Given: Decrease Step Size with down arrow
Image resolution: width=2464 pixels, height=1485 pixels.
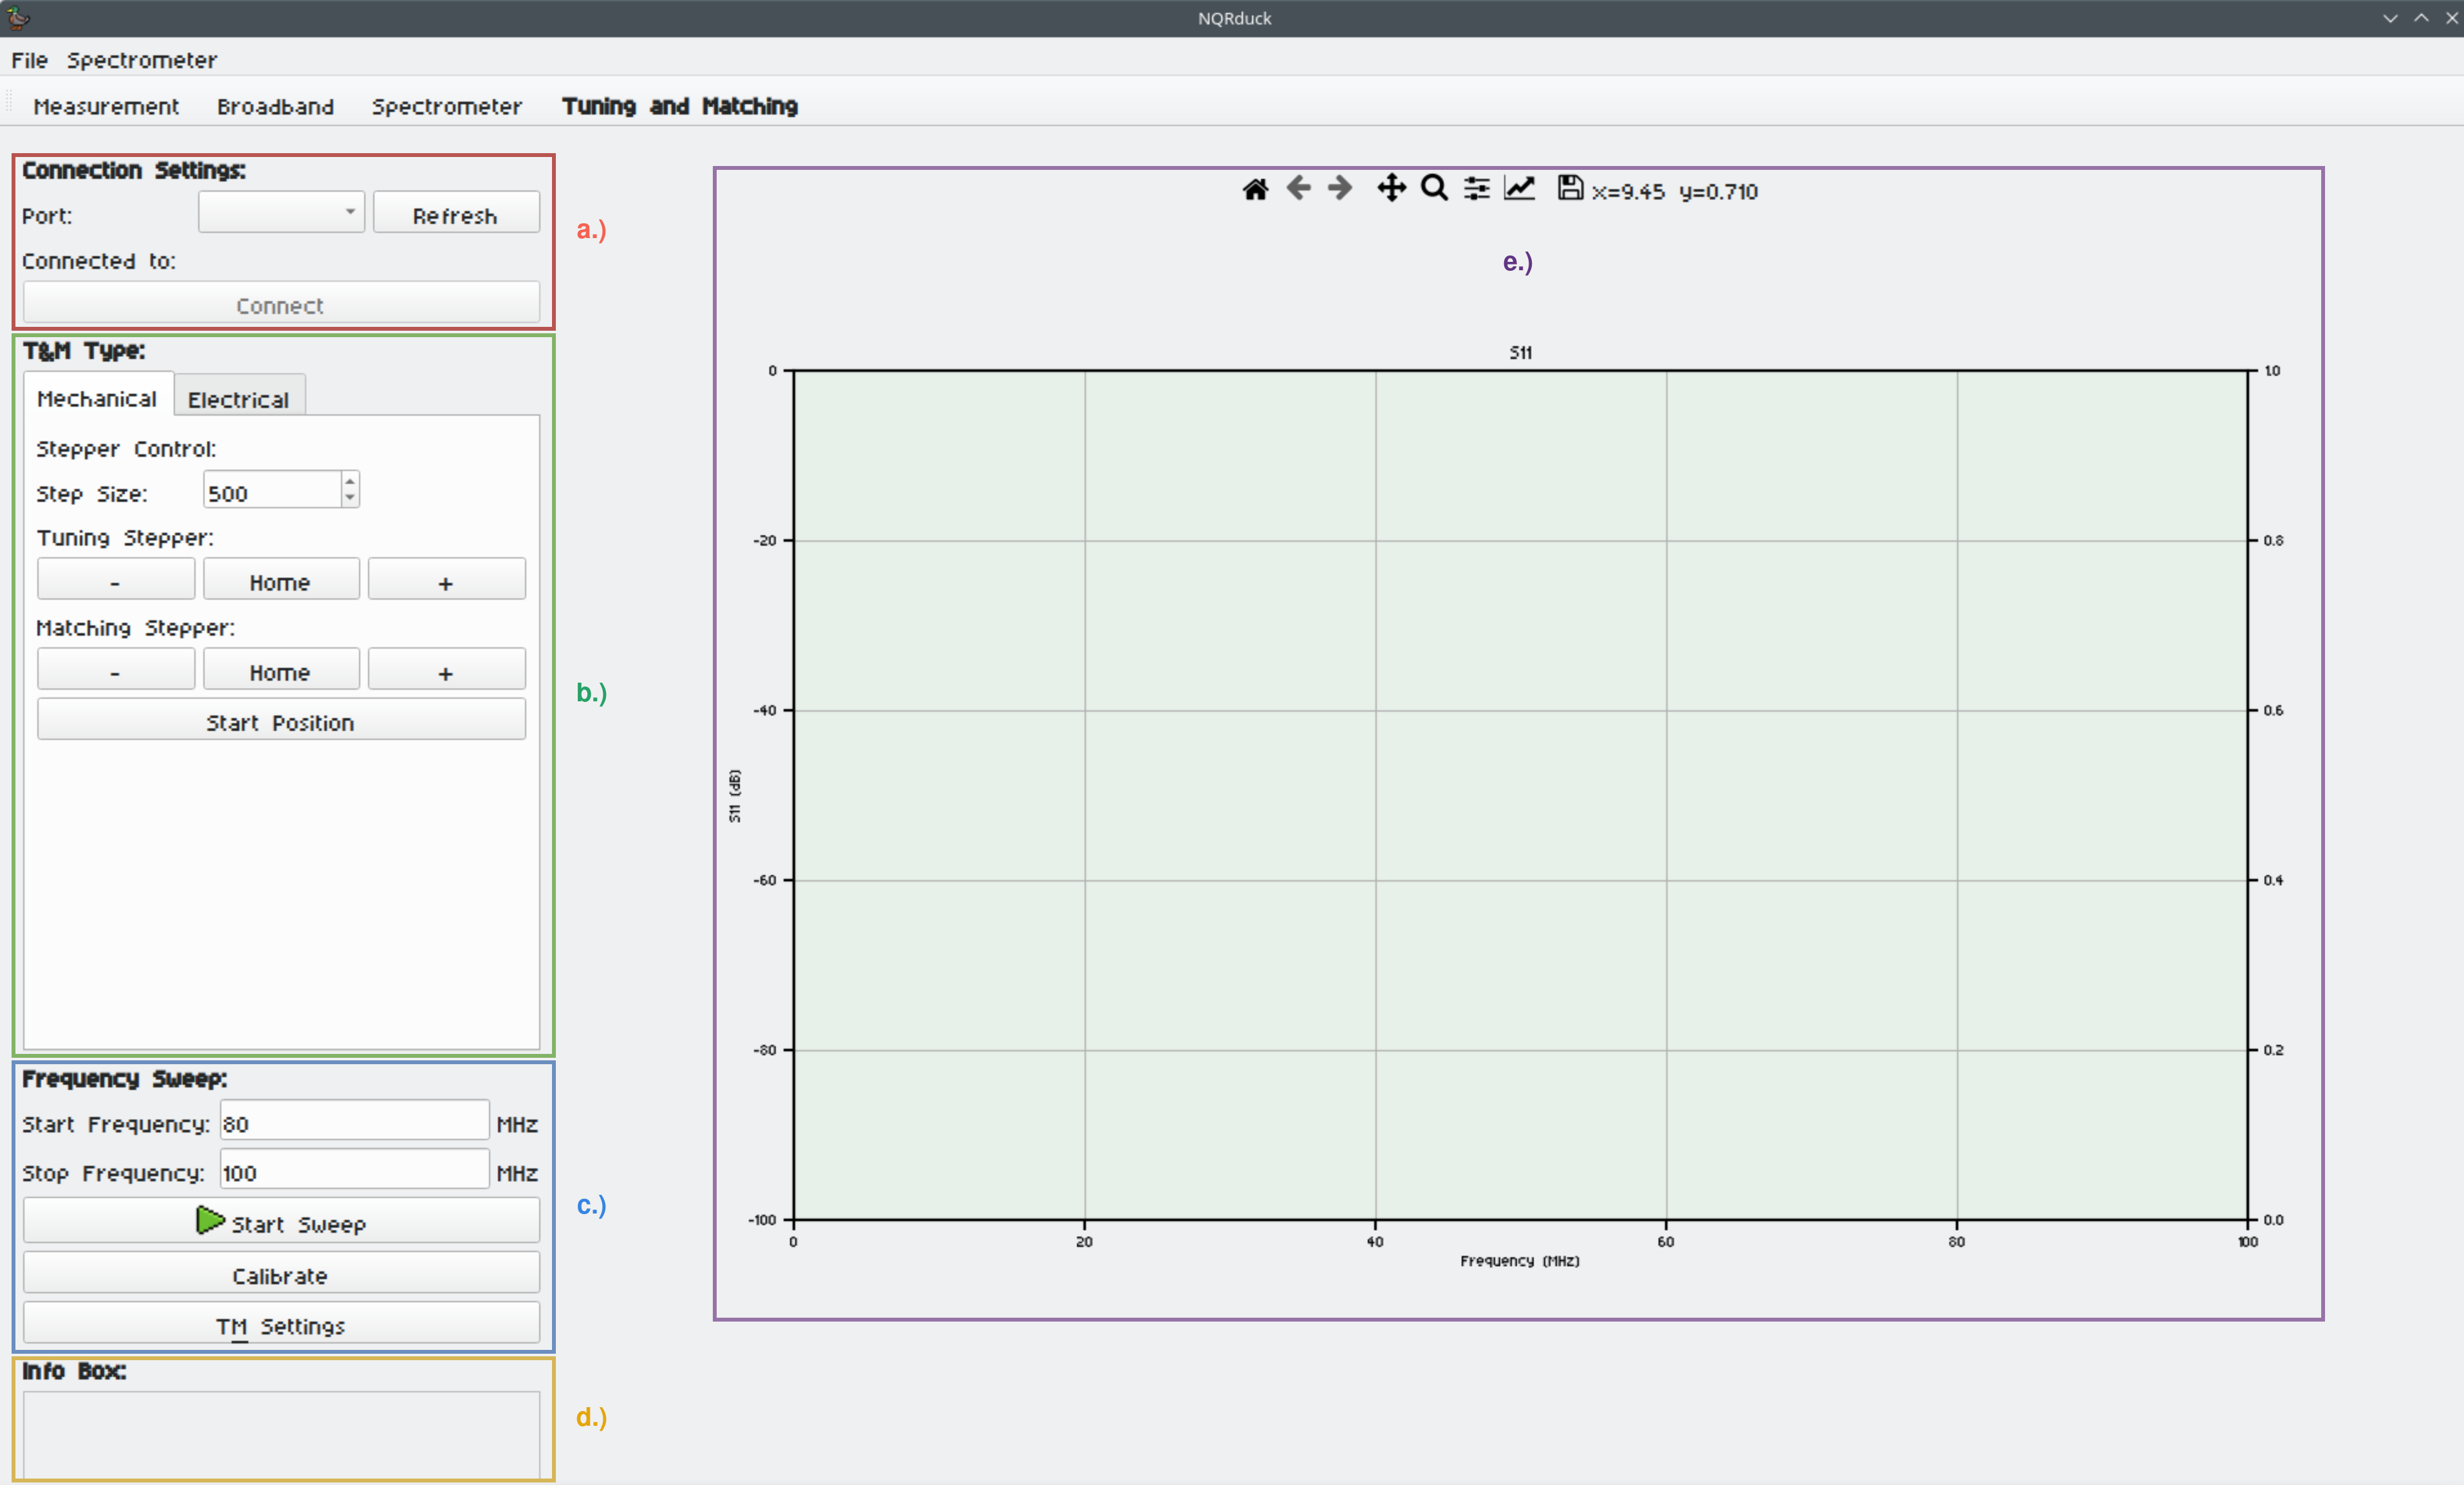Looking at the screenshot, I should point(349,497).
